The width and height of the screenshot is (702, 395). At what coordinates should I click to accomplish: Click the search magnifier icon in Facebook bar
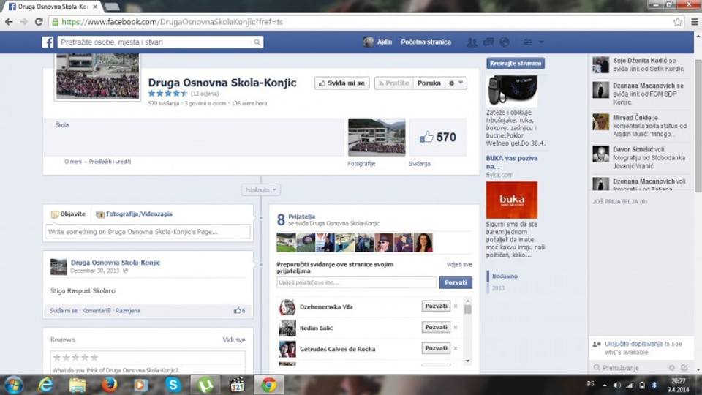point(257,42)
